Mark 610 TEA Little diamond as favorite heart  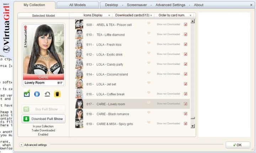click(x=149, y=33)
